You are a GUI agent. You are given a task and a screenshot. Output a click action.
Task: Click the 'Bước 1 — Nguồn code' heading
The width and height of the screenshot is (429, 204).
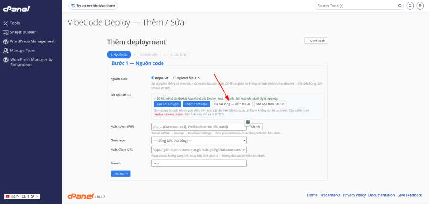tap(138, 63)
